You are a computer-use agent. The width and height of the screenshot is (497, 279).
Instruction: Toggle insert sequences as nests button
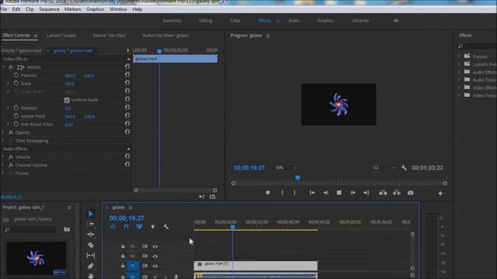coord(113,227)
